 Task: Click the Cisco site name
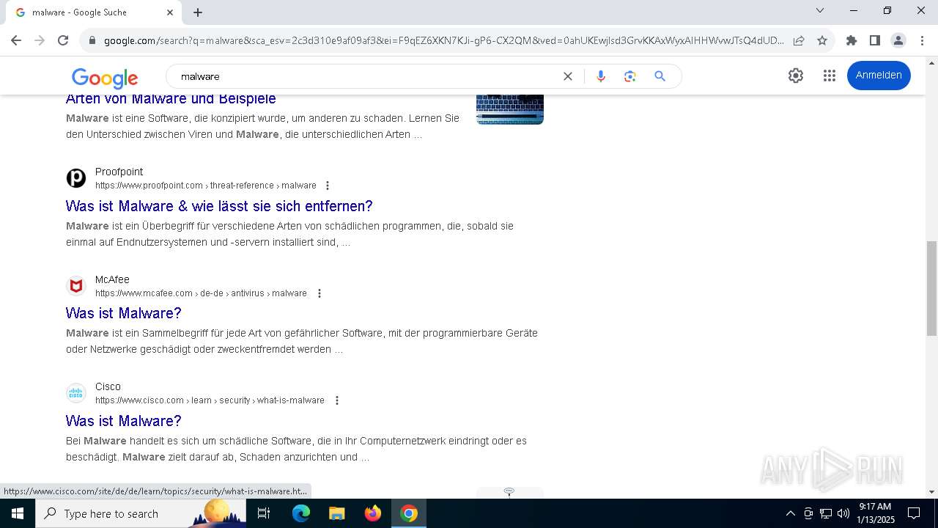[108, 386]
